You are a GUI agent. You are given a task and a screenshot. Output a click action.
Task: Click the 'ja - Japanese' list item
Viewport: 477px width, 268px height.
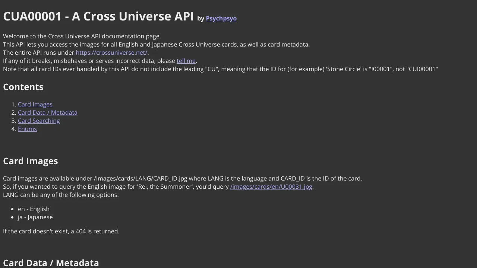point(35,217)
